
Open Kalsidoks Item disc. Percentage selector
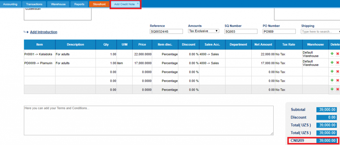point(165,54)
